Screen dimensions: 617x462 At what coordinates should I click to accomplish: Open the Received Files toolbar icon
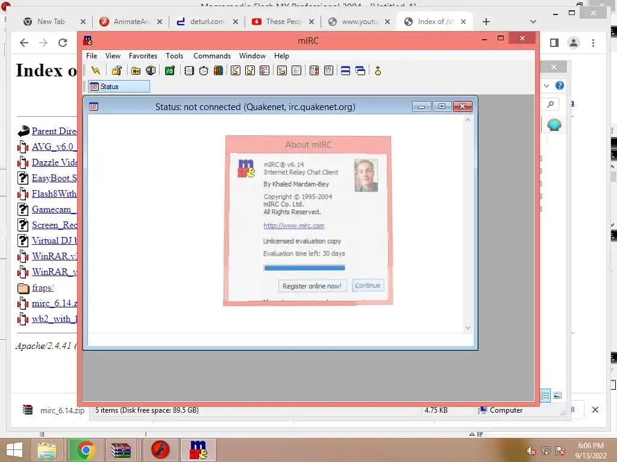282,71
